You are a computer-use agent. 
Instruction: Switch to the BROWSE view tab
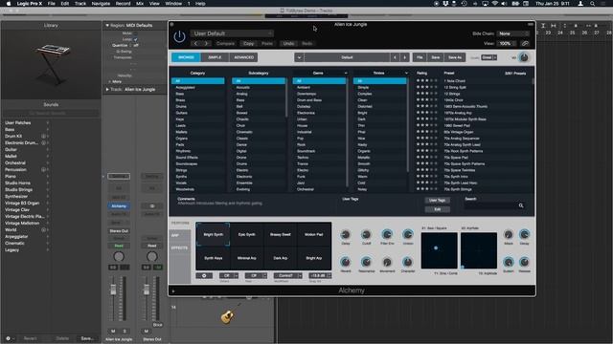click(x=186, y=57)
